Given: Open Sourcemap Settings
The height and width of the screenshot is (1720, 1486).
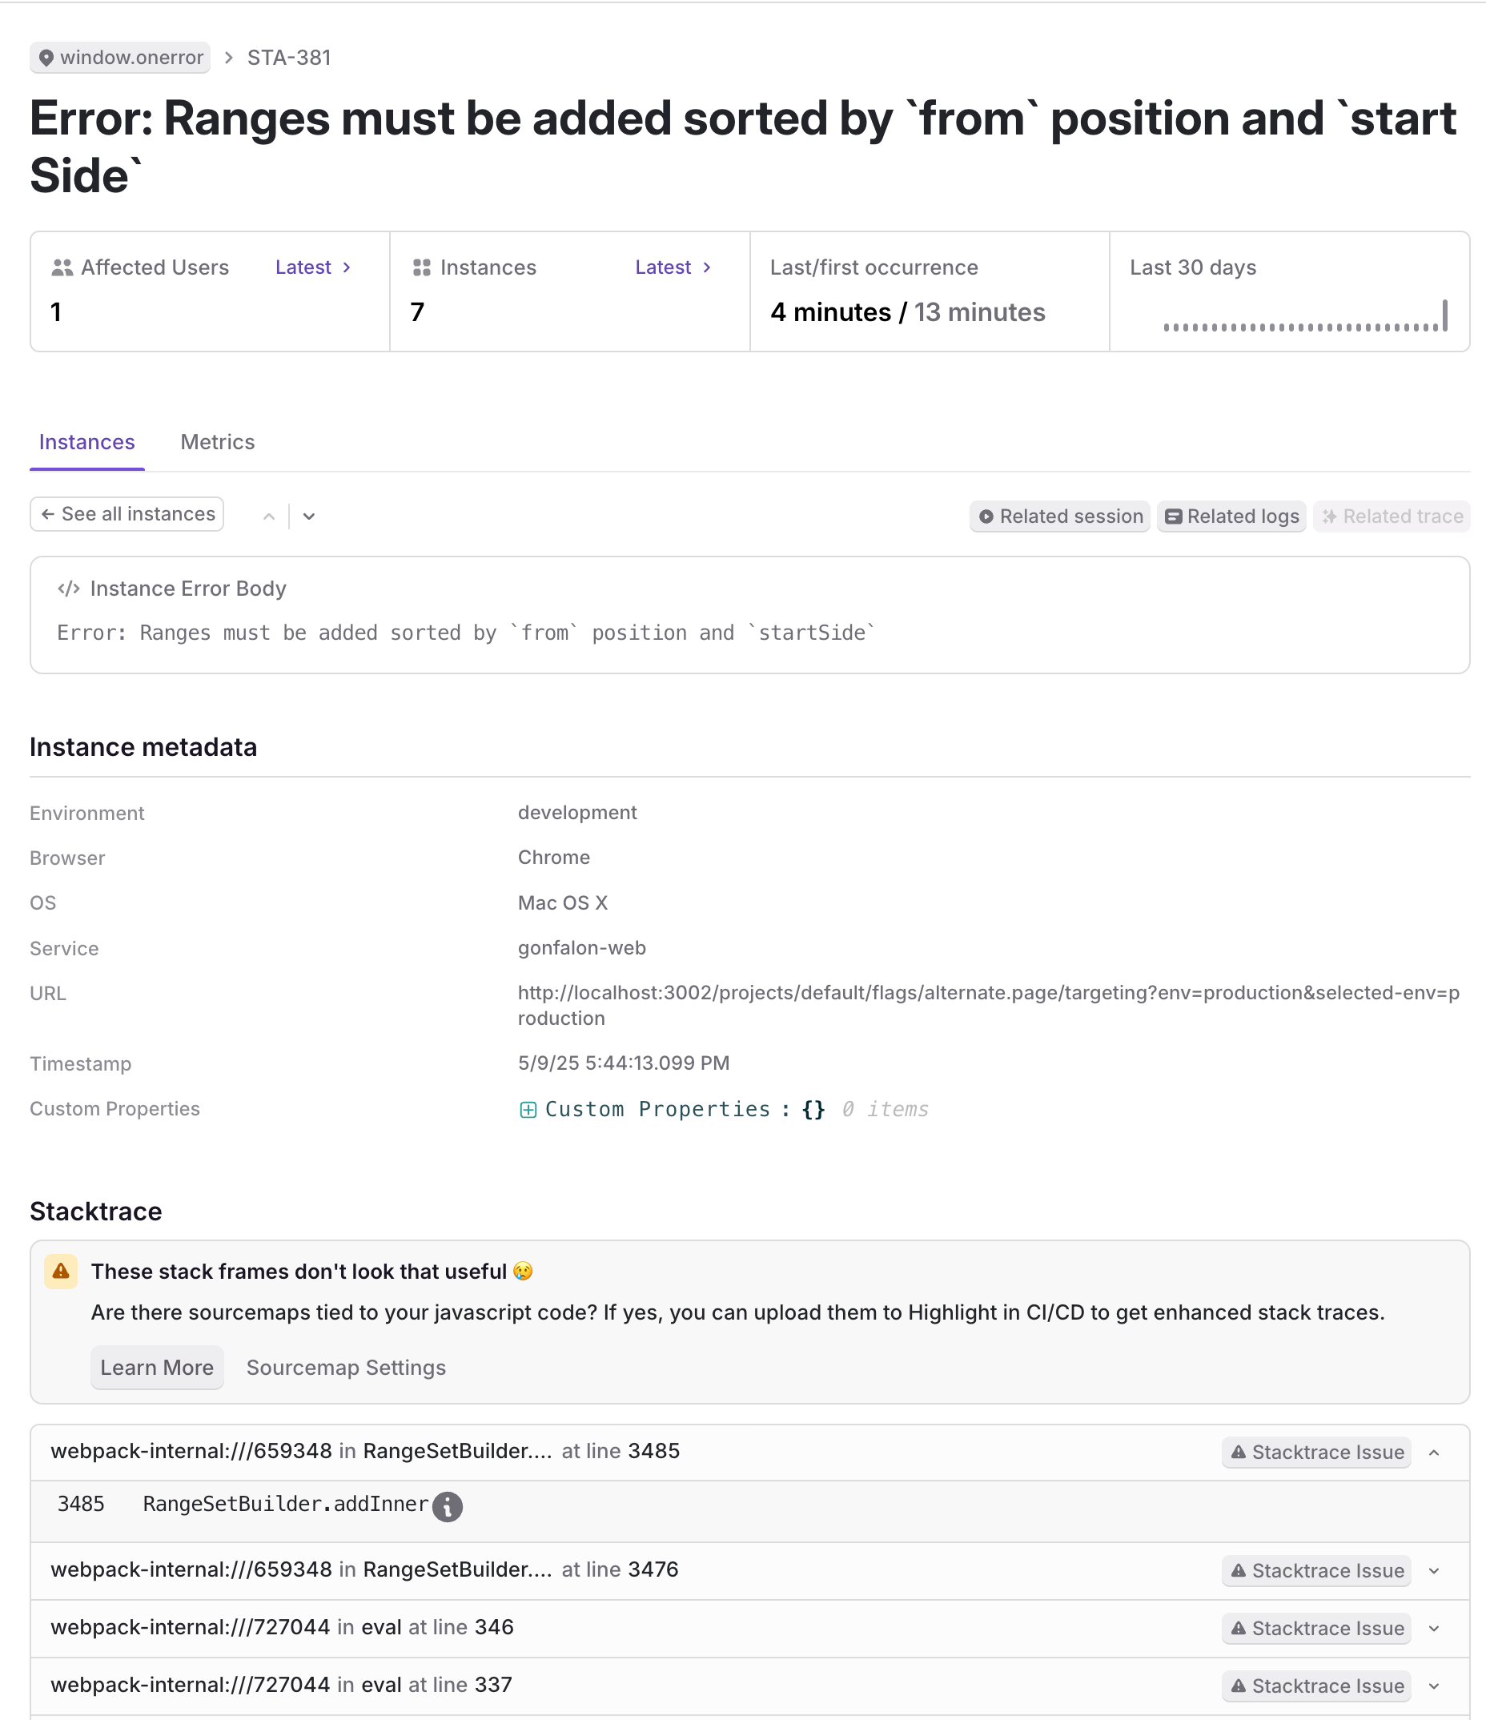Looking at the screenshot, I should [x=346, y=1367].
